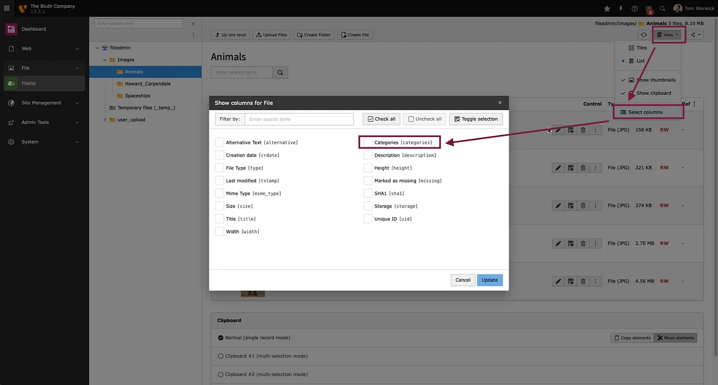Open the View dropdown button
This screenshot has height=385, width=718.
668,35
